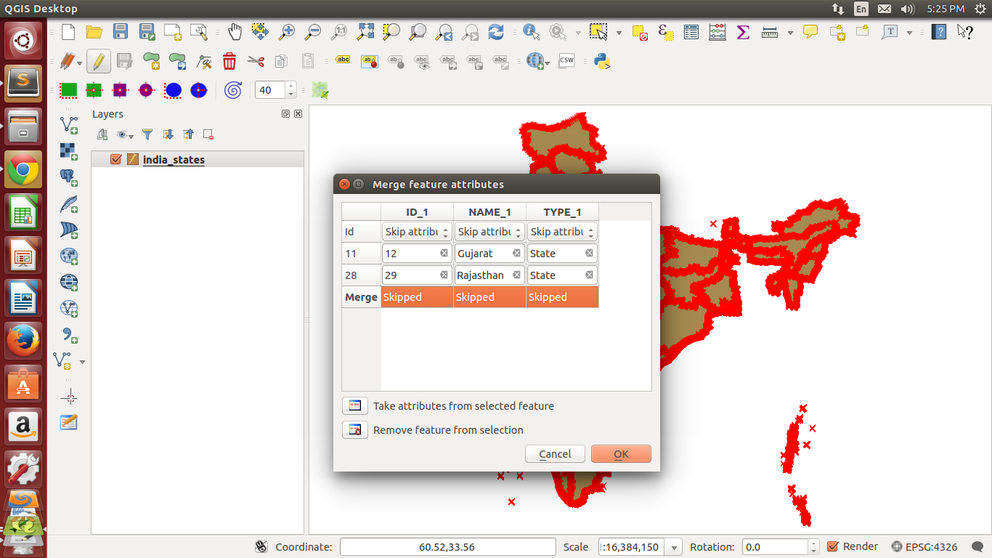Click the Take attributes from selected feature icon
The width and height of the screenshot is (992, 558).
click(x=355, y=405)
